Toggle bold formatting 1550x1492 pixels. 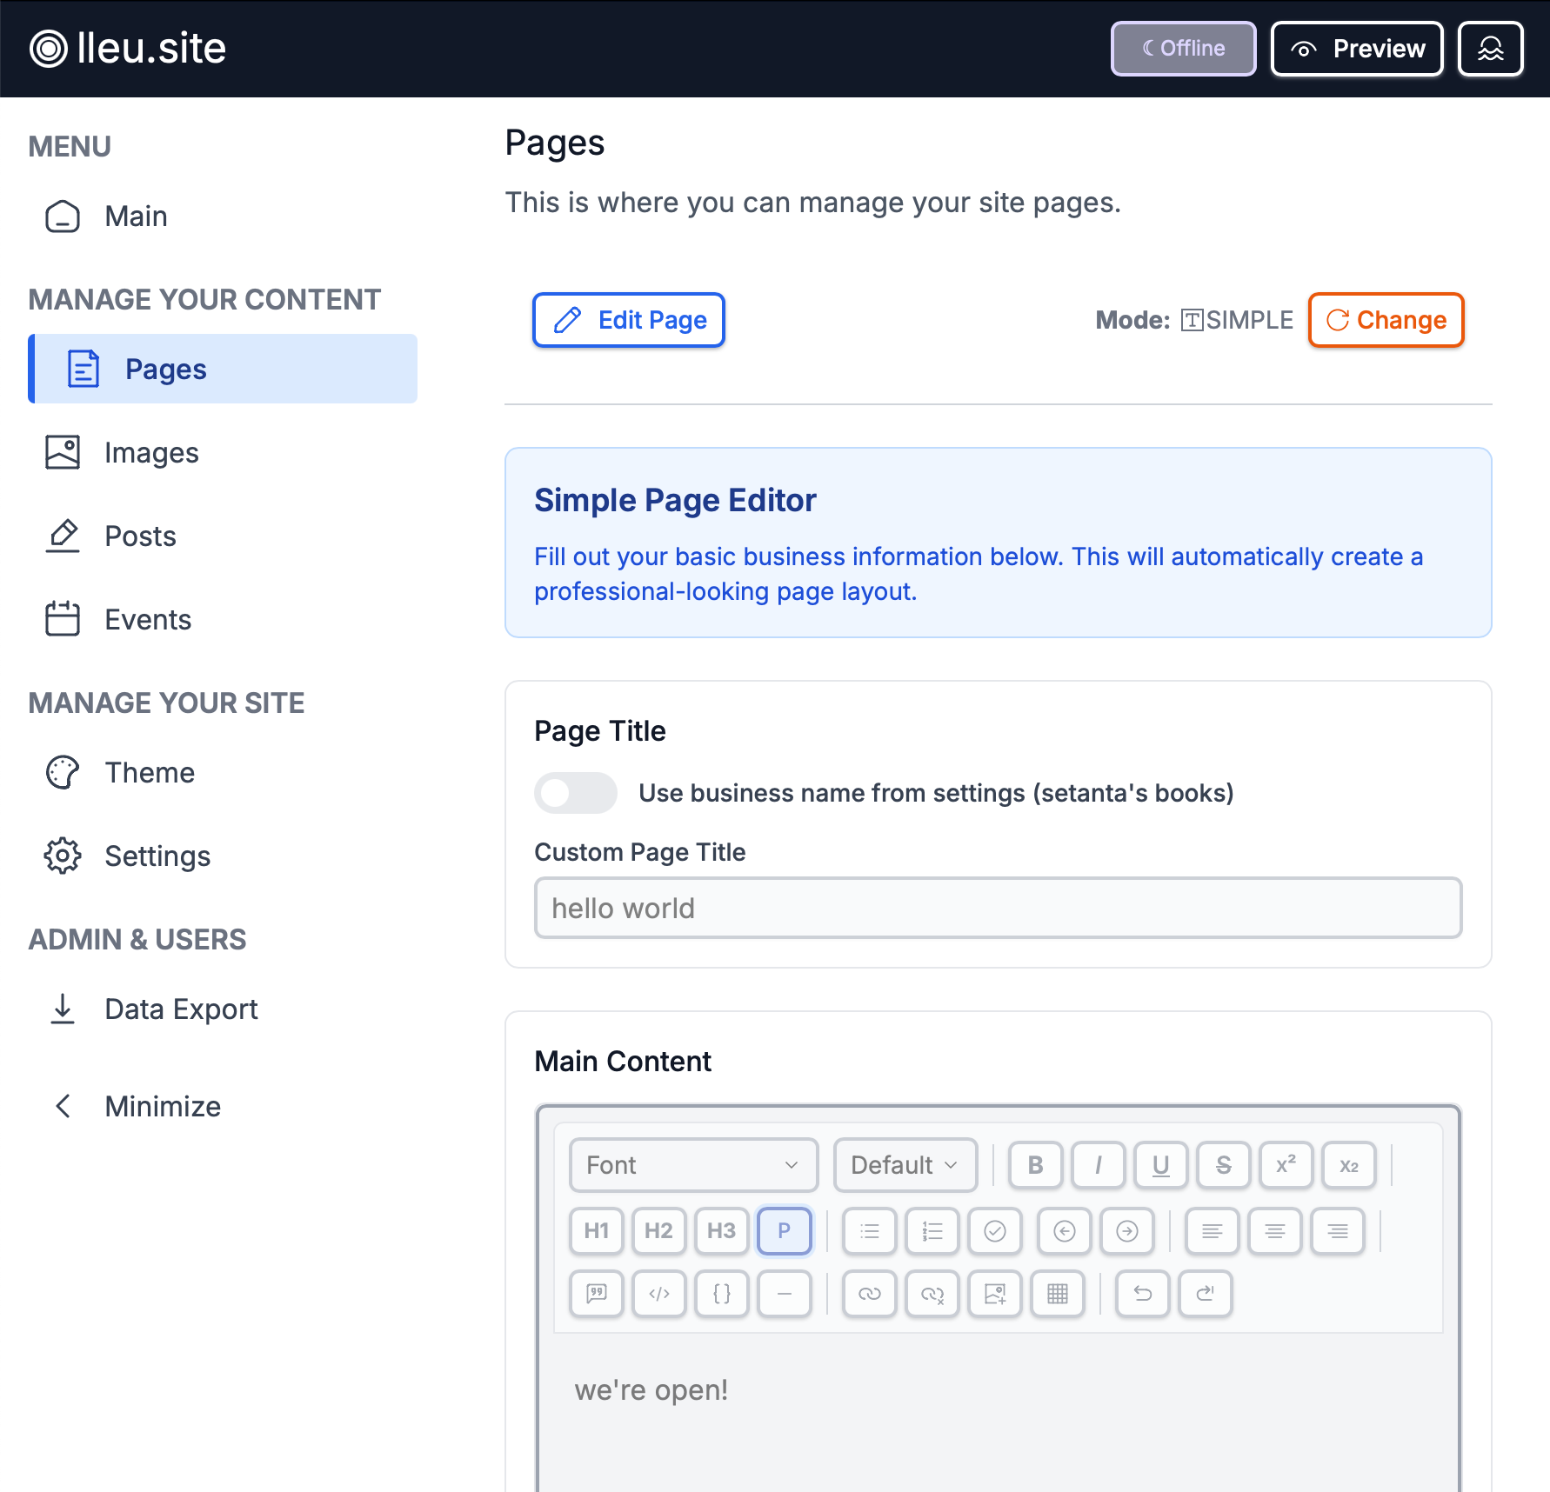(x=1035, y=1165)
